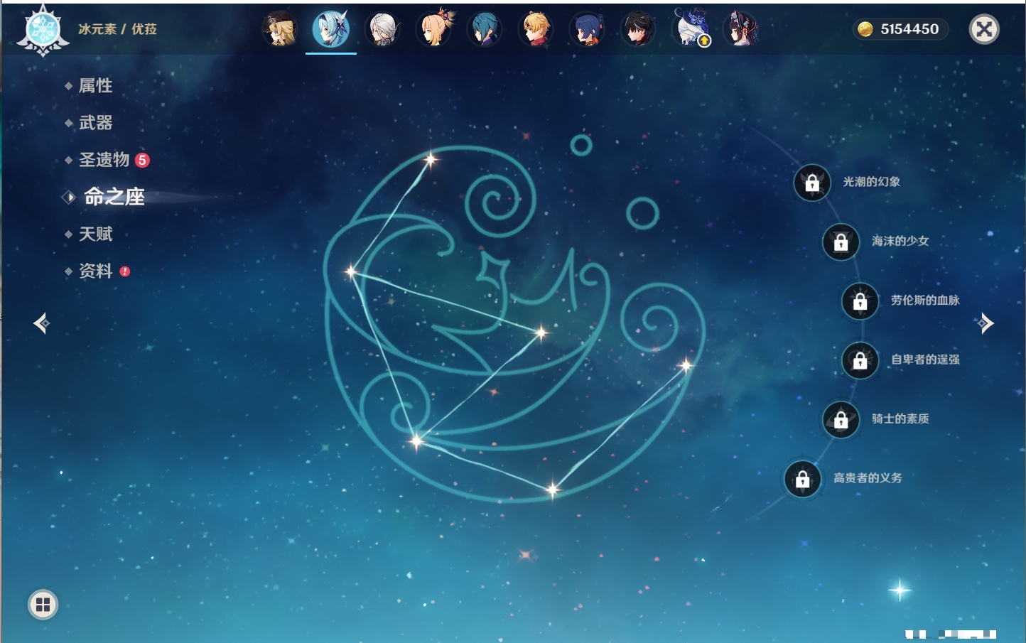Click the 劳伦斯的血脉 constellation label
Viewport: 1026px width, 643px height.
925,301
